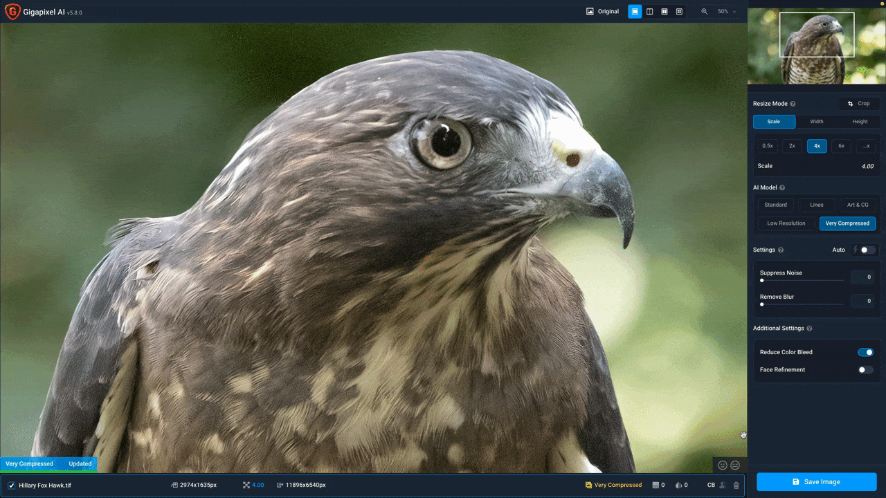Select the Very Compressed AI model
886x498 pixels.
847,223
